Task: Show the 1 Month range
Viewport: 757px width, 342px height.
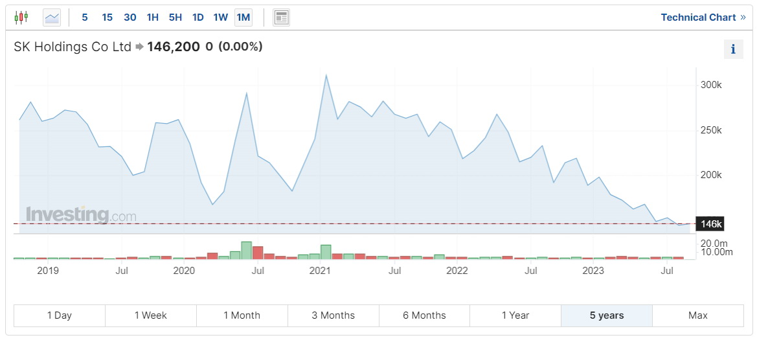Action: (x=242, y=315)
